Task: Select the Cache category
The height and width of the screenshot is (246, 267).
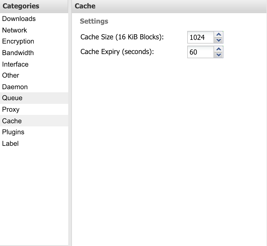Action: [x=12, y=121]
